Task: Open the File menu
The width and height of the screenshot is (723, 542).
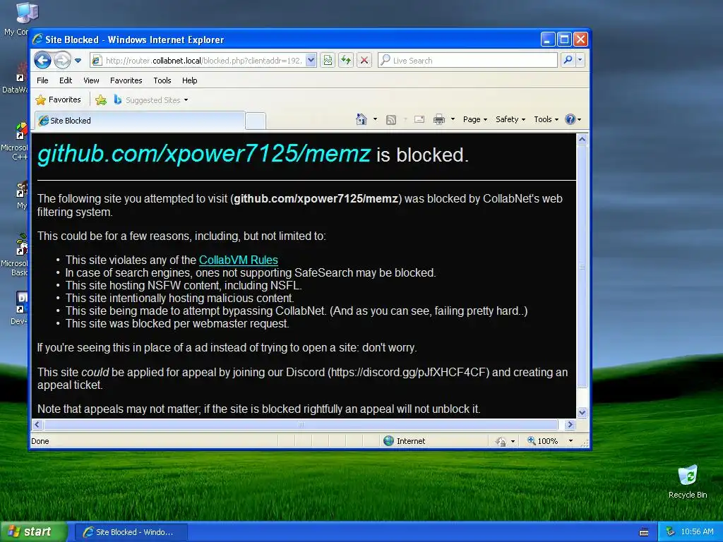Action: click(x=42, y=80)
